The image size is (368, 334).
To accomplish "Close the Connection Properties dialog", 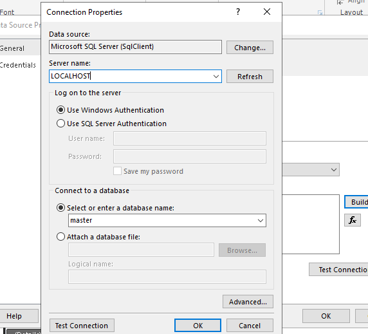I will click(x=267, y=12).
